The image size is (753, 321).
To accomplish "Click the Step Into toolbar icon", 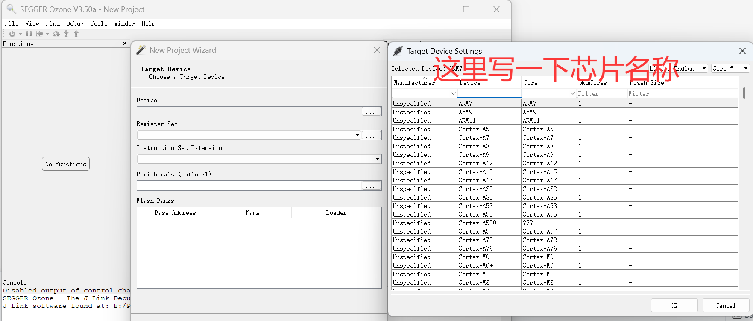I will tap(67, 34).
